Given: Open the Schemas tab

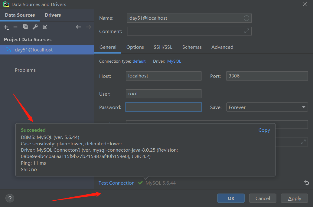Looking at the screenshot, I should click(192, 47).
